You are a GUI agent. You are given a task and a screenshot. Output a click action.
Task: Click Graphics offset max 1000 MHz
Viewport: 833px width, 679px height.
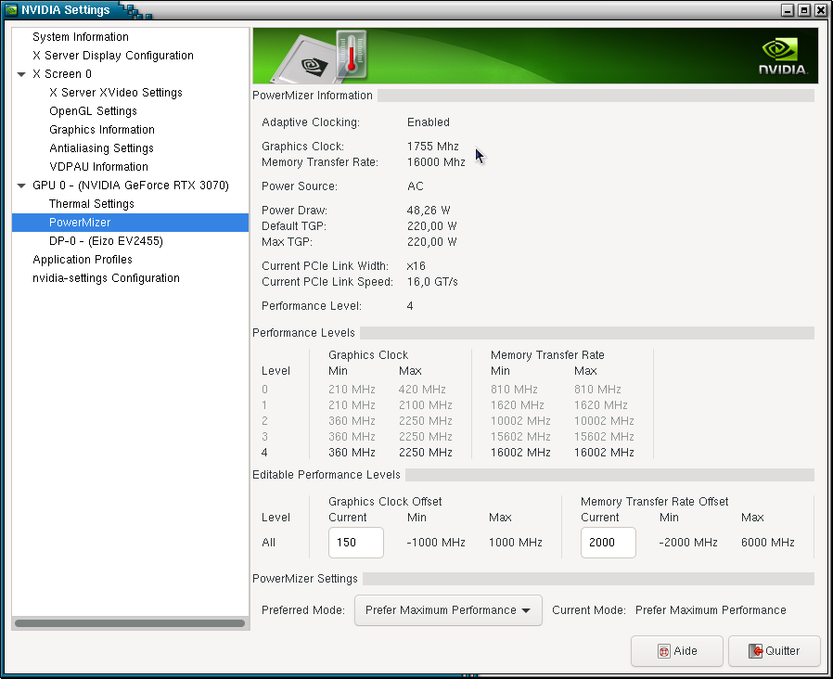click(516, 543)
